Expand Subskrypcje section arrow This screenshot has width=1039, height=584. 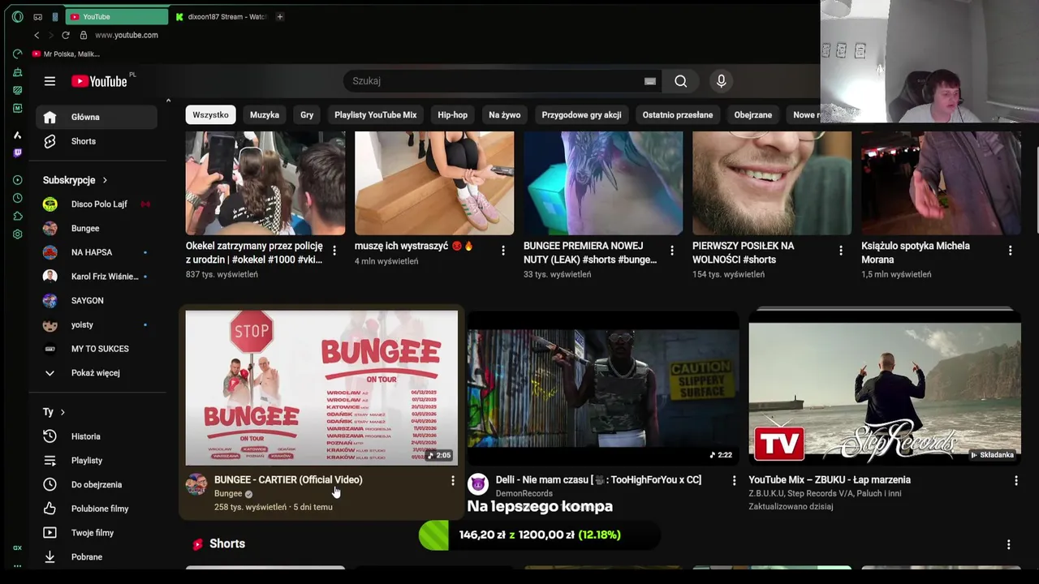(x=105, y=180)
